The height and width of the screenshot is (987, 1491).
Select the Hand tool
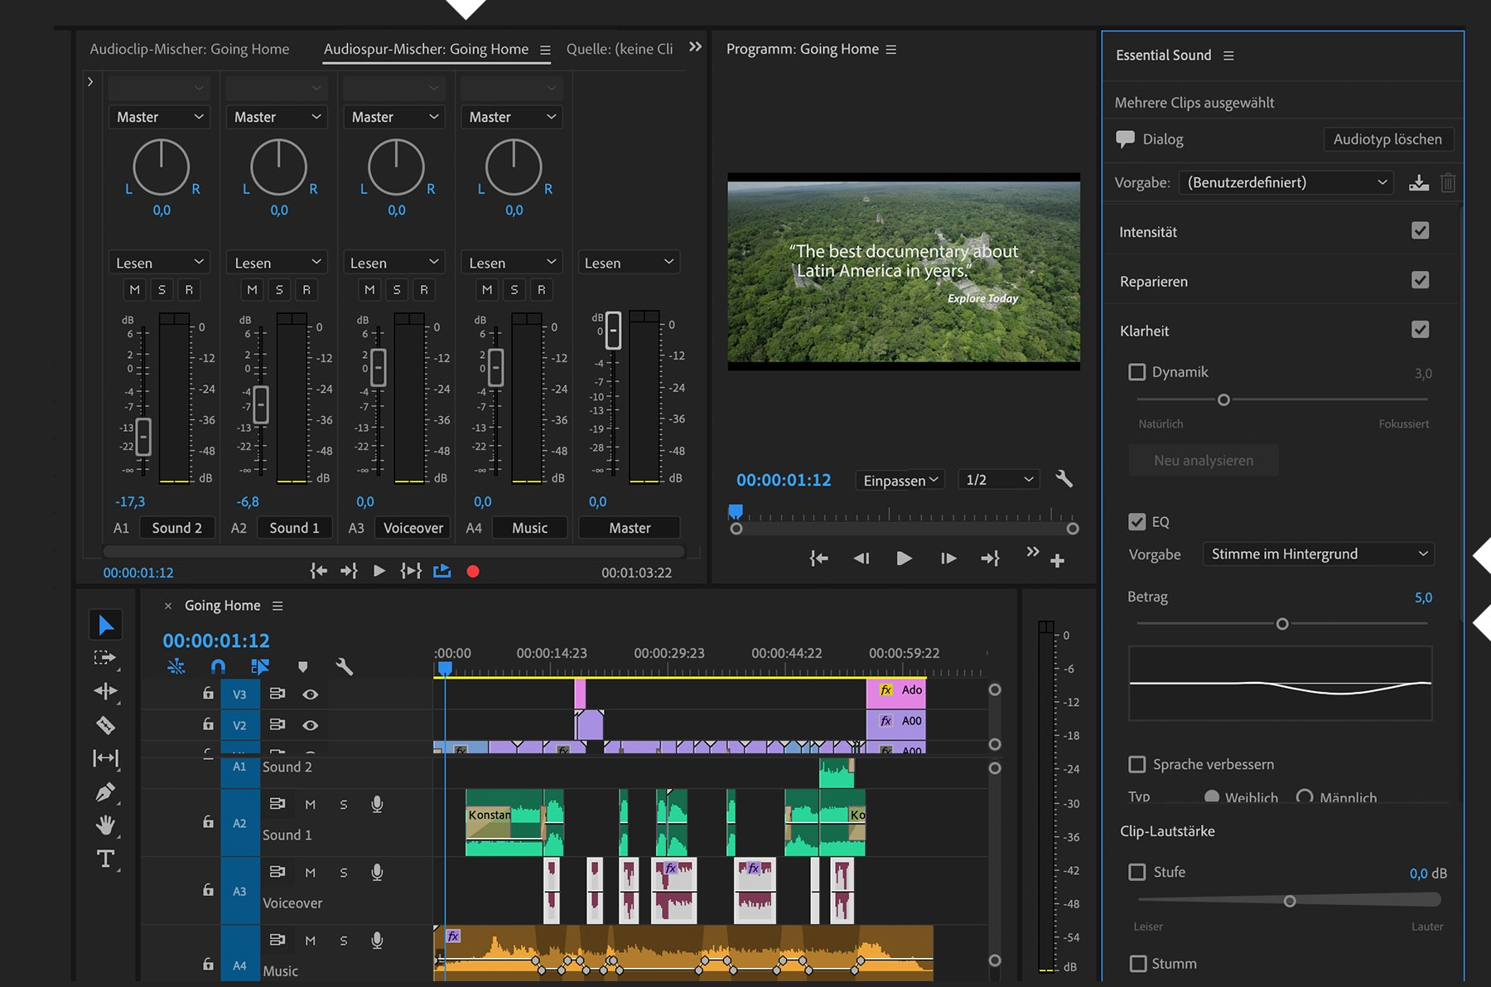[105, 825]
